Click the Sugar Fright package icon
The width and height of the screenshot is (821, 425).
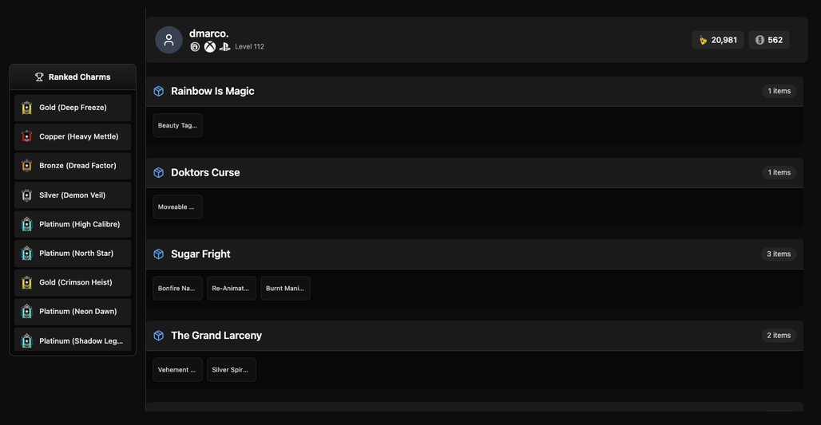[159, 254]
